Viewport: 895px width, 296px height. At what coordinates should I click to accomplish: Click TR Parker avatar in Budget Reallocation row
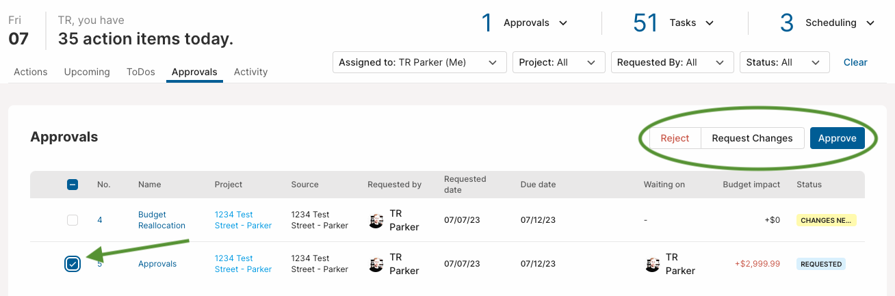point(376,221)
